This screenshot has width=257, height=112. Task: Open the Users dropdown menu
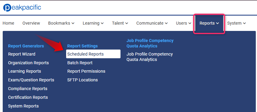[x=184, y=23]
